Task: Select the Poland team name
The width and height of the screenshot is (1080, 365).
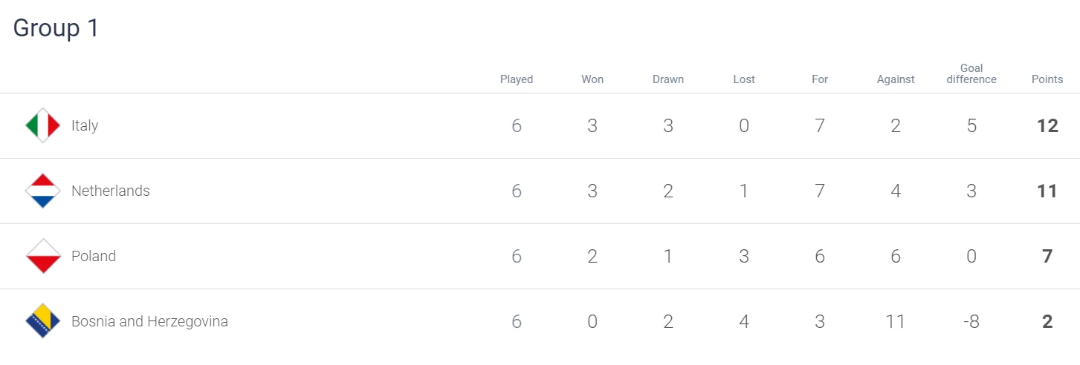Action: pyautogui.click(x=94, y=256)
